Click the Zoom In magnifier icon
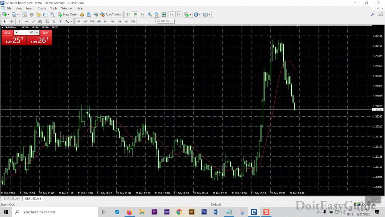This screenshot has width=385, height=217. tap(150, 14)
